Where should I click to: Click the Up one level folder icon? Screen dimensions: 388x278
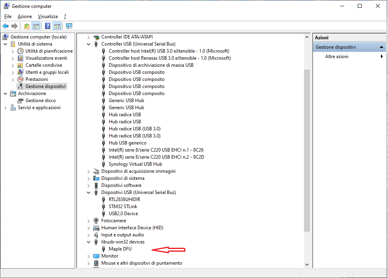tap(26, 26)
